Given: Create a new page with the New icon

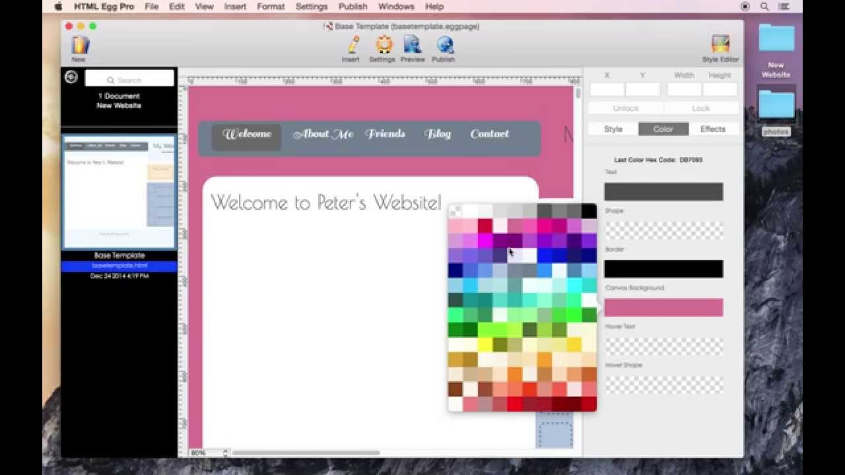Looking at the screenshot, I should click(x=78, y=46).
